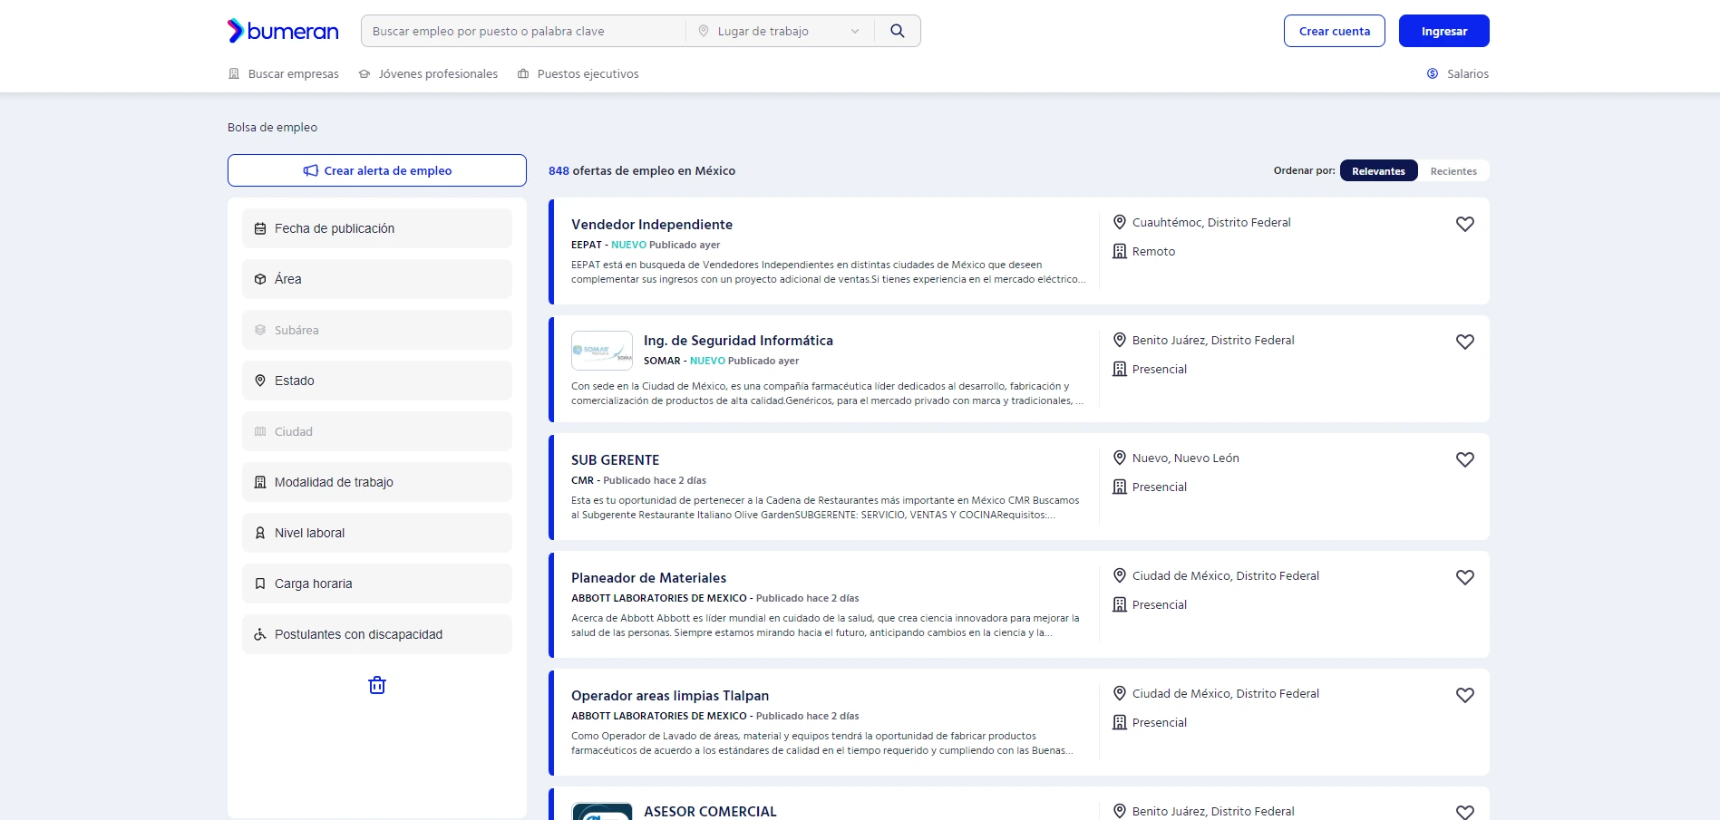Mark Planeador de Materiales as favorite
Screen dimensions: 1720x820
1465,577
